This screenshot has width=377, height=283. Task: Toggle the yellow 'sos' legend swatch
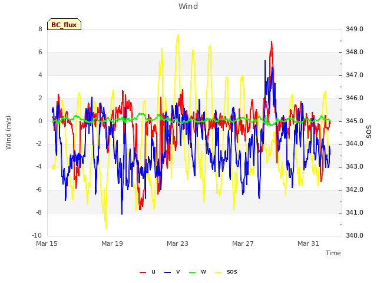pyautogui.click(x=218, y=272)
